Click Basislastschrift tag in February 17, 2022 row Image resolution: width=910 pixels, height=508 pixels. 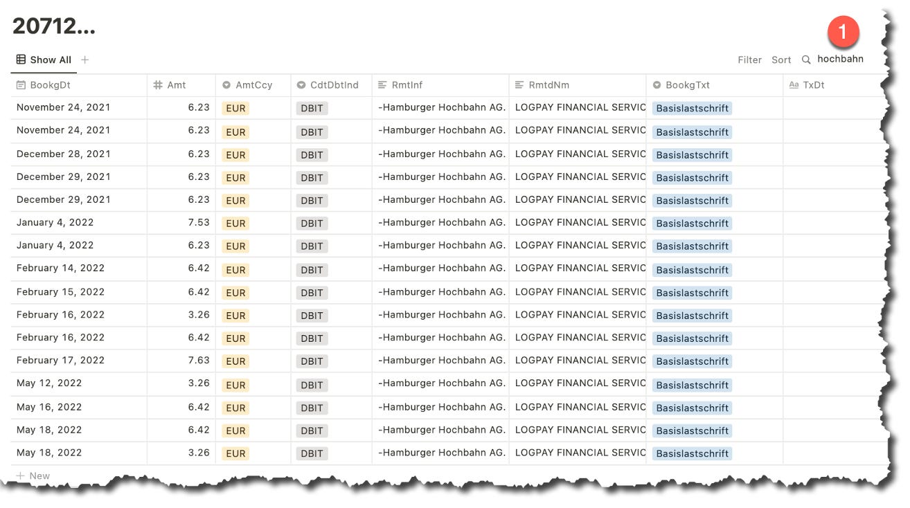(692, 361)
